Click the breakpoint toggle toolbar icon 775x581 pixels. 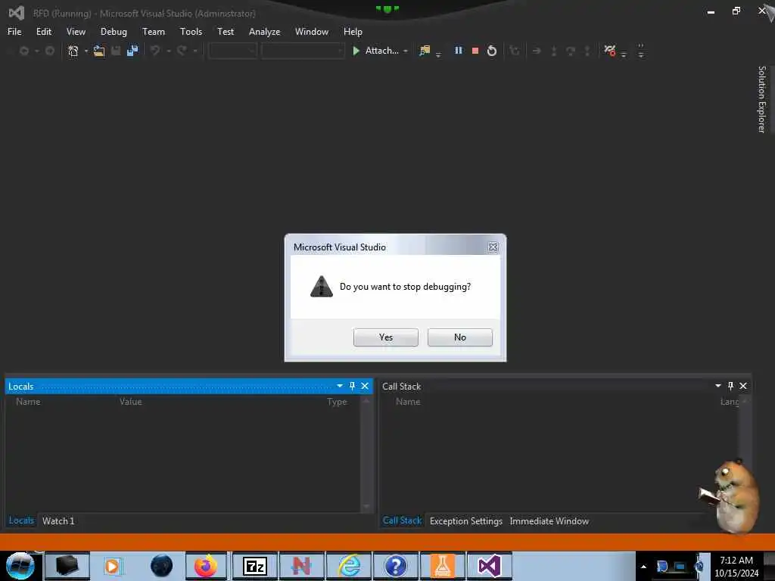click(610, 51)
